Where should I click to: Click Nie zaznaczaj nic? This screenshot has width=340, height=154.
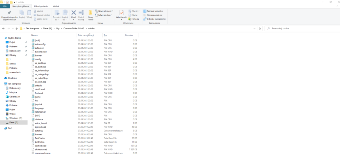point(153,15)
